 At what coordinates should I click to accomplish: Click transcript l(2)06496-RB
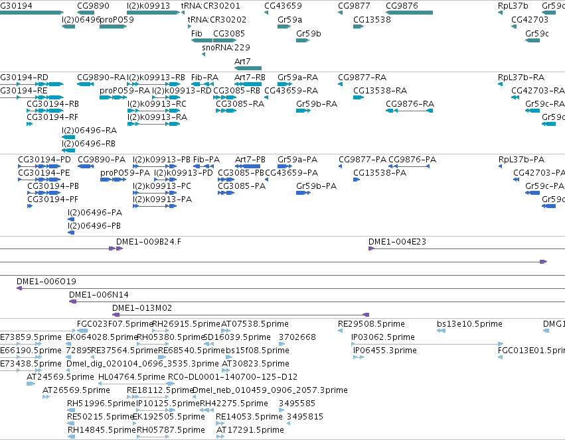click(89, 144)
